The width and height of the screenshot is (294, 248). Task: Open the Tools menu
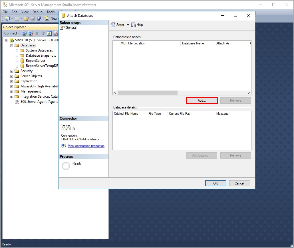51,12
